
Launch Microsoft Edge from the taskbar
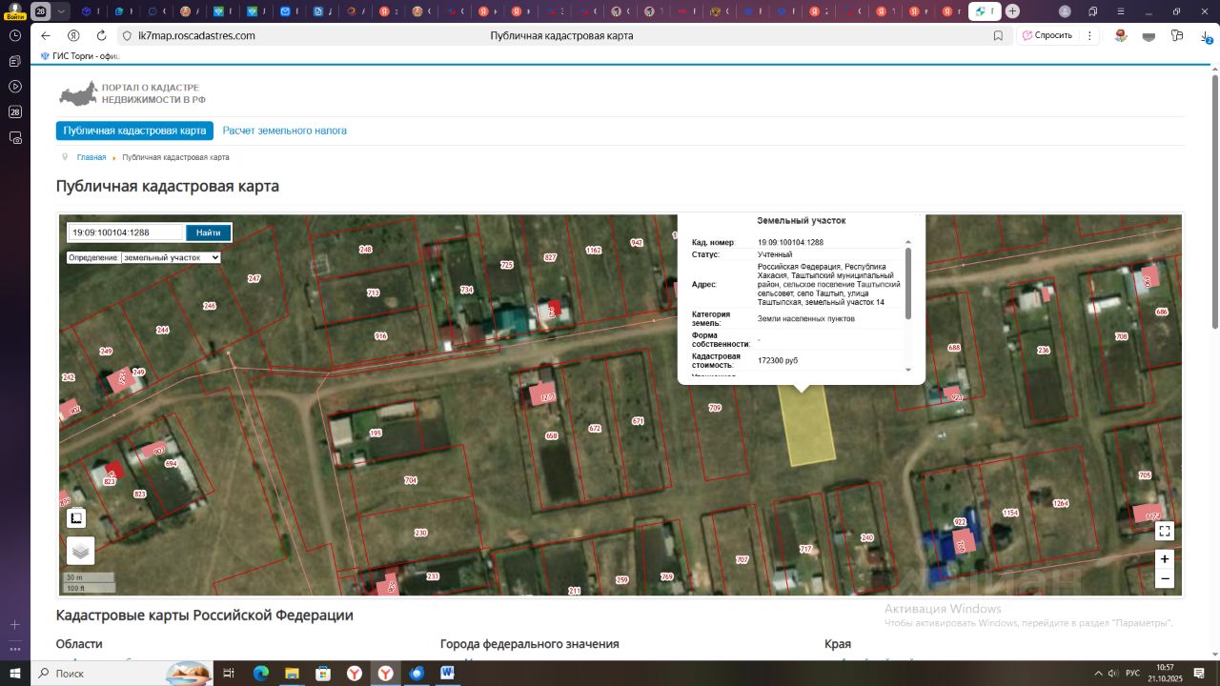click(x=261, y=673)
